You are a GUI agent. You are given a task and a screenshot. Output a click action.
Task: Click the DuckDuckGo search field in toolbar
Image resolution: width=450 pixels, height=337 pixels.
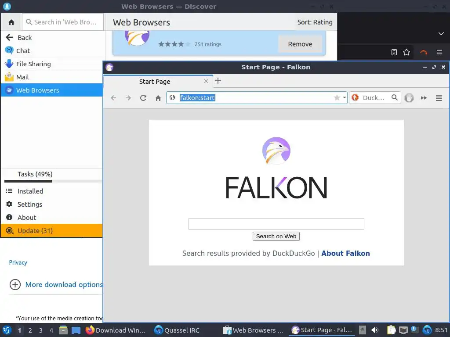374,98
